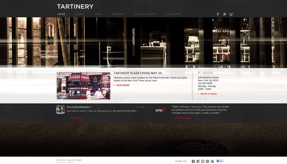The image size is (287, 164).
Task: Share the page on Twitter via the footer icon
Action: tap(203, 161)
